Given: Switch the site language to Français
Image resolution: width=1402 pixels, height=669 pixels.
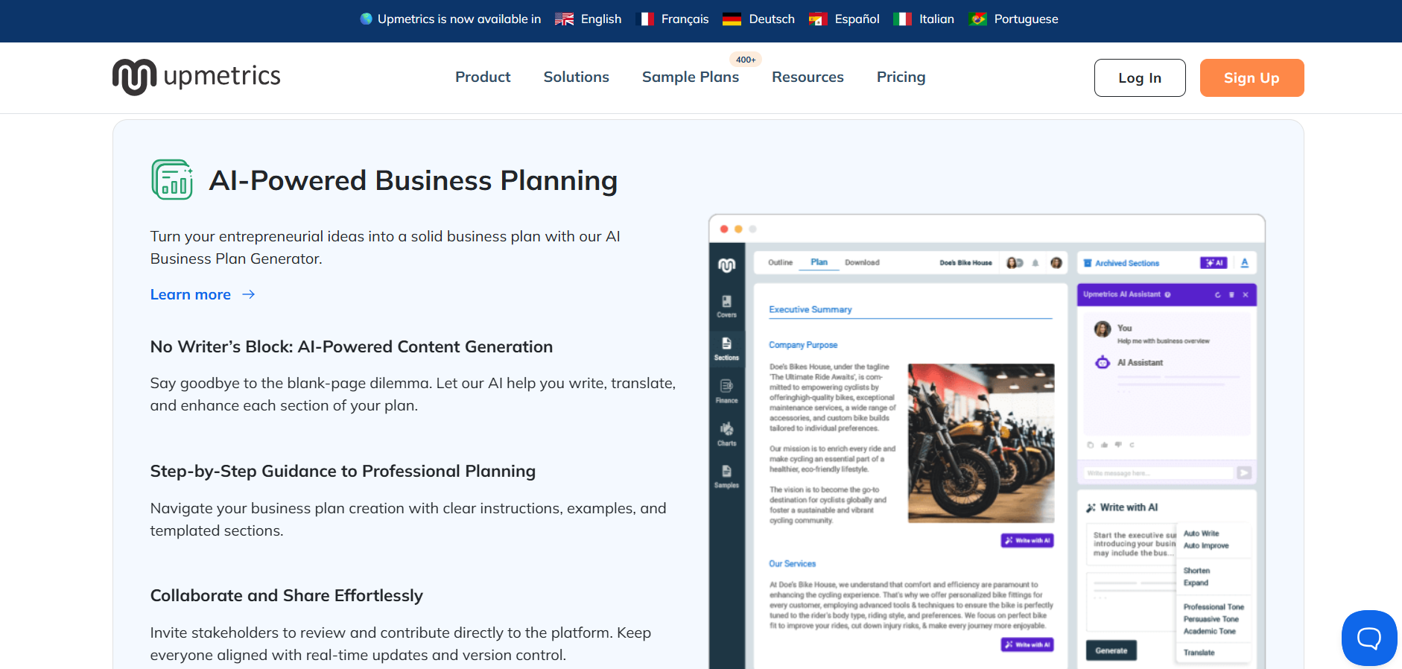Looking at the screenshot, I should click(673, 19).
